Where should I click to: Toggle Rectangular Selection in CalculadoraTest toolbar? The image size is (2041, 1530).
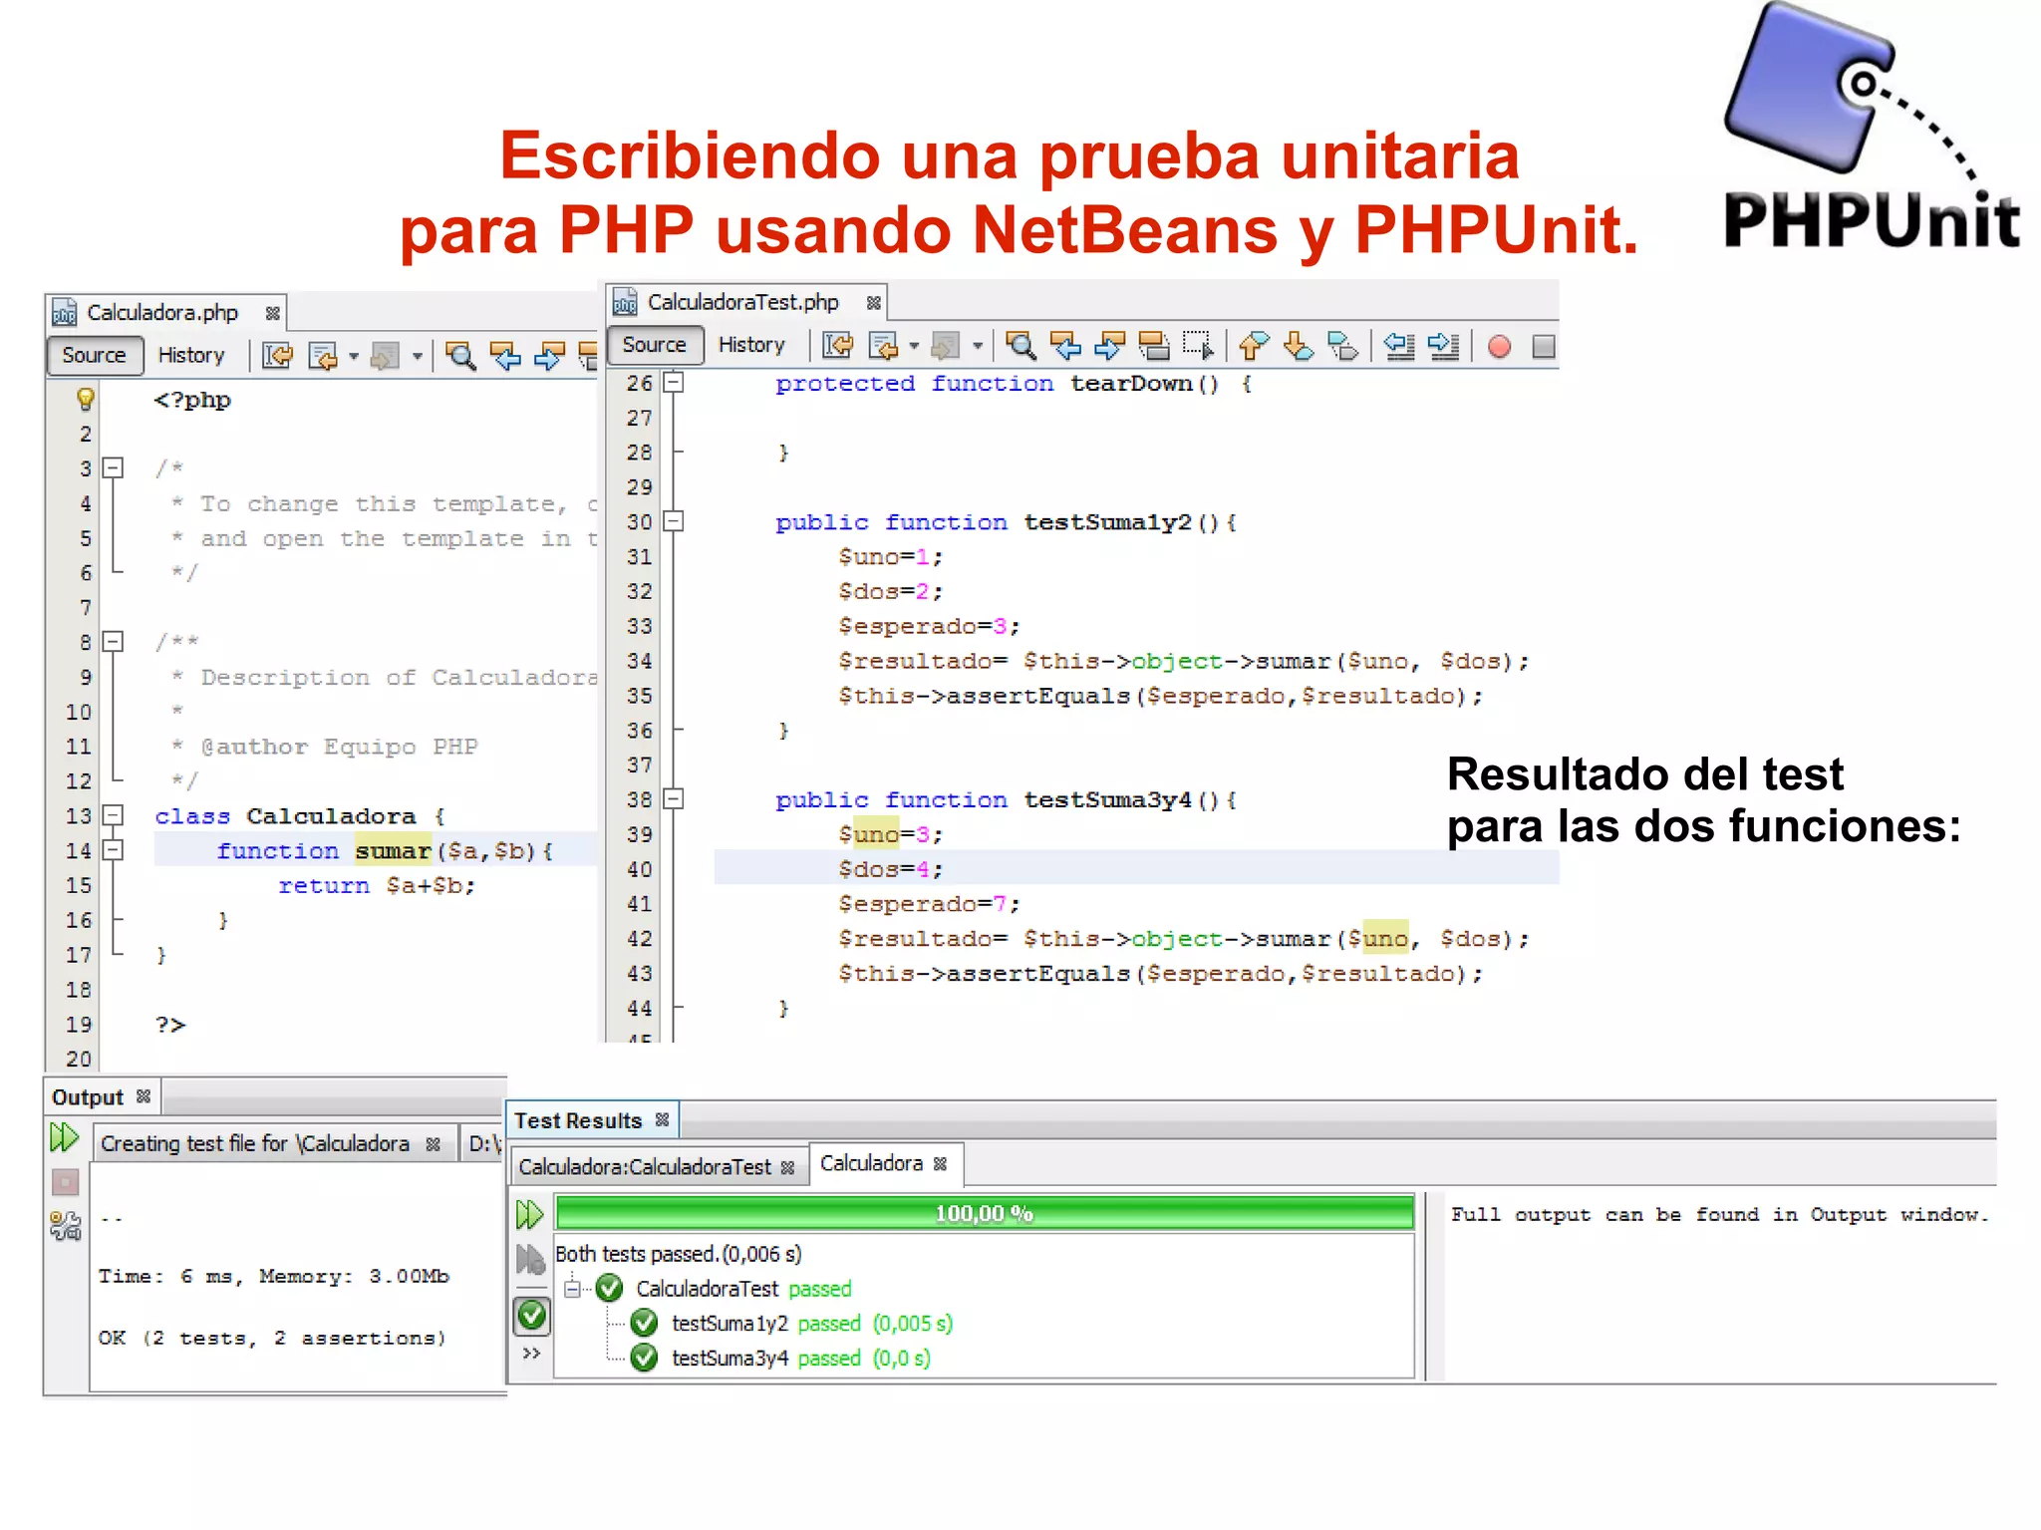tap(1198, 346)
